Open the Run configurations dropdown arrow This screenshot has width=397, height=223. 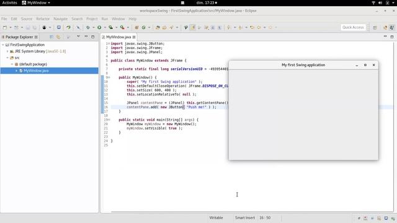[x=105, y=27]
